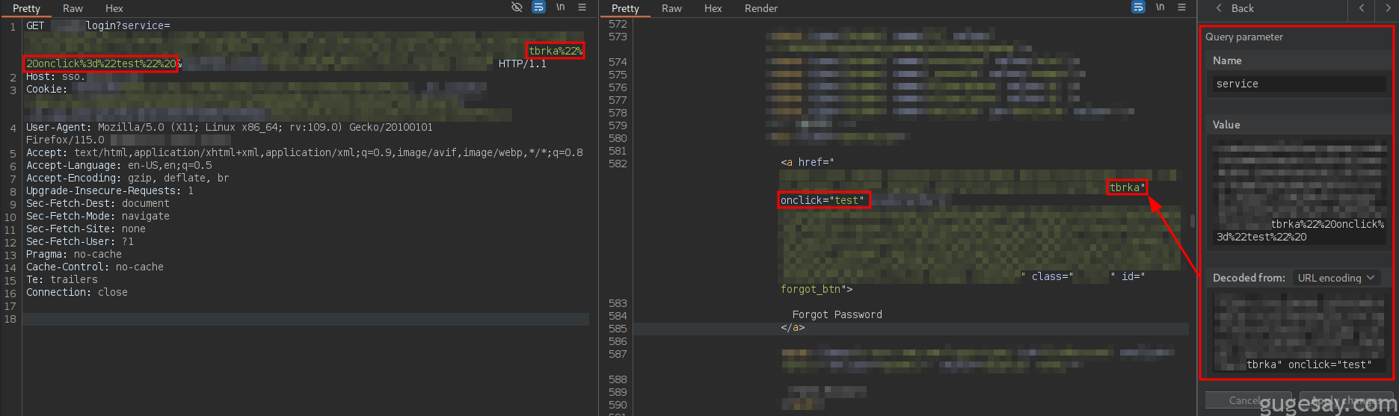Switch request view to the Raw tab

73,8
